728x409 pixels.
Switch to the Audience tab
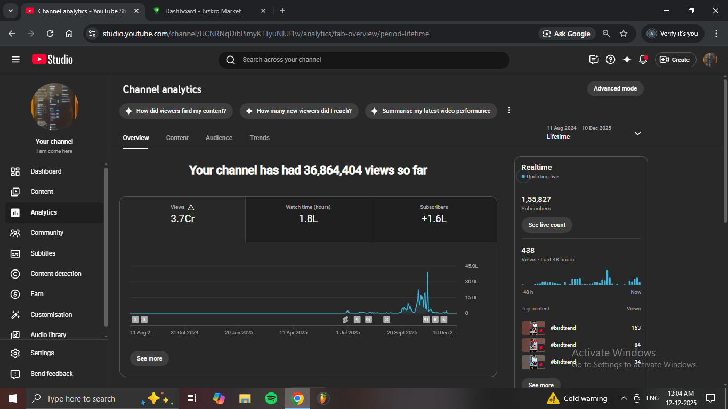tap(219, 138)
